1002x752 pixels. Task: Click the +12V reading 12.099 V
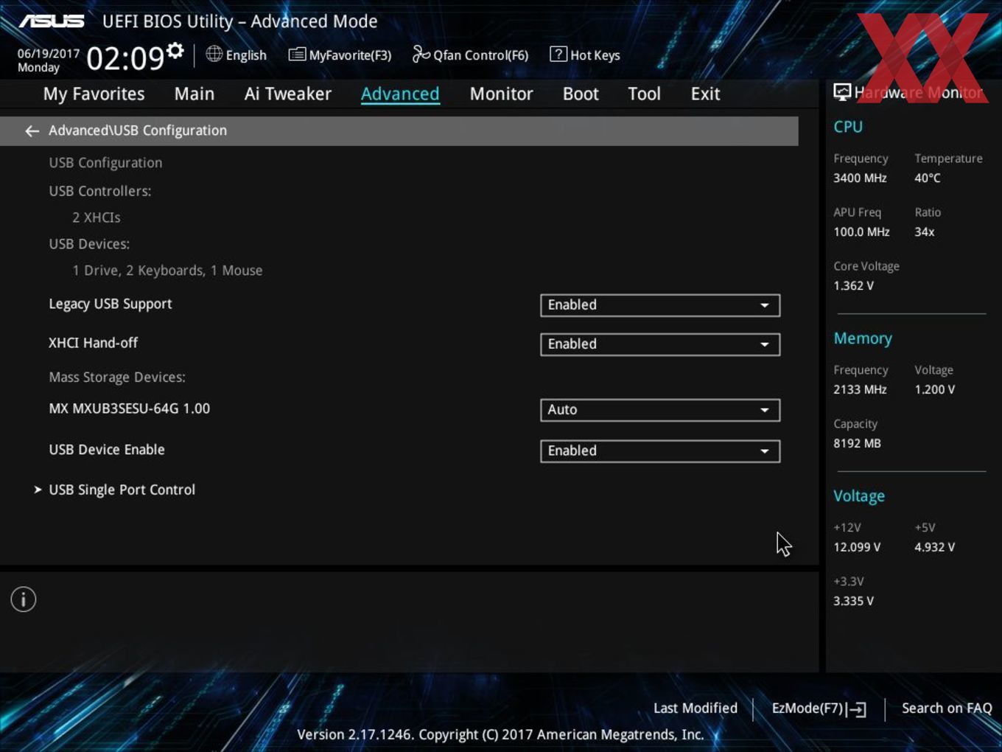857,547
